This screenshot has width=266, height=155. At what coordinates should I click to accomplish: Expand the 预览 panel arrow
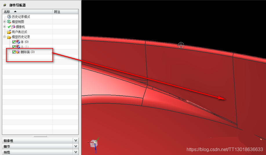[76, 152]
